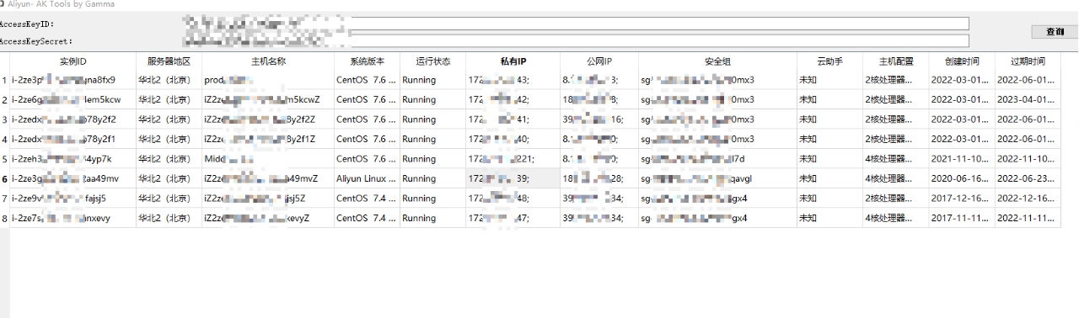Click instance ID ending in 4yp7k
Image resolution: width=1079 pixels, height=318 pixels.
point(73,159)
